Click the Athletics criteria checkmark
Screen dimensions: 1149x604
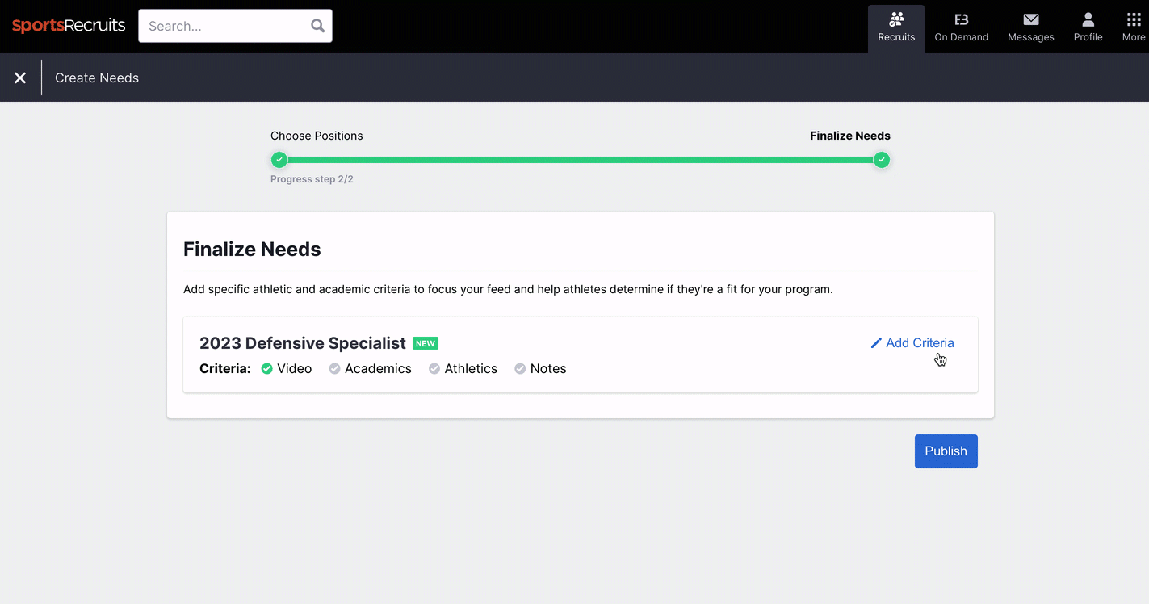click(x=434, y=369)
